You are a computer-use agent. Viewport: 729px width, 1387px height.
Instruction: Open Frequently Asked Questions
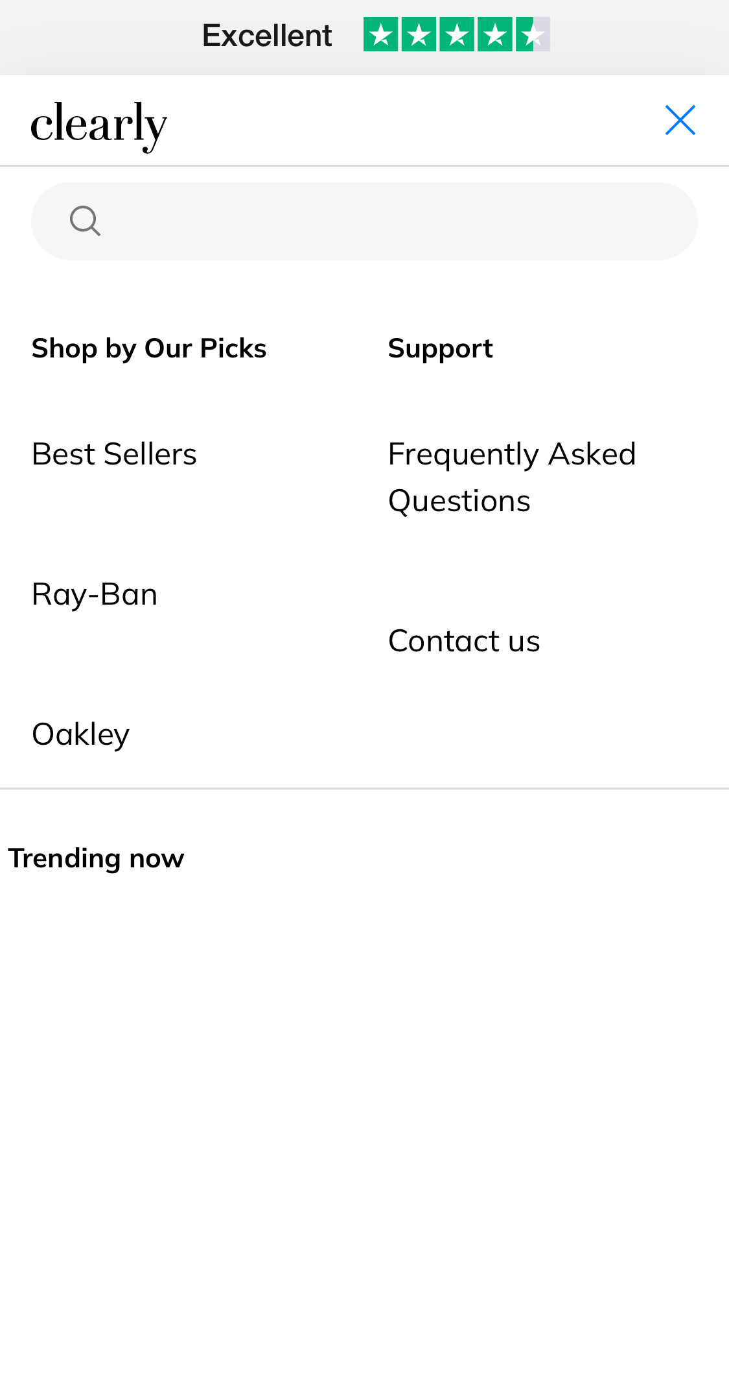(511, 476)
